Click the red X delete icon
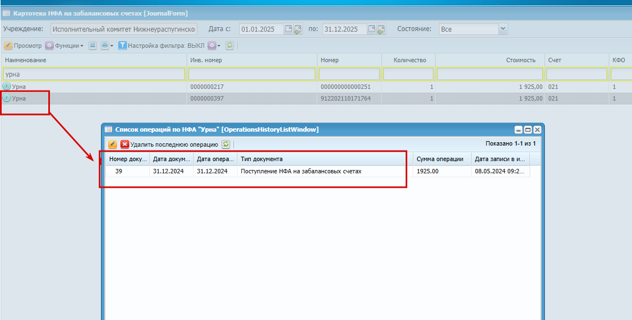632x320 pixels. 125,144
